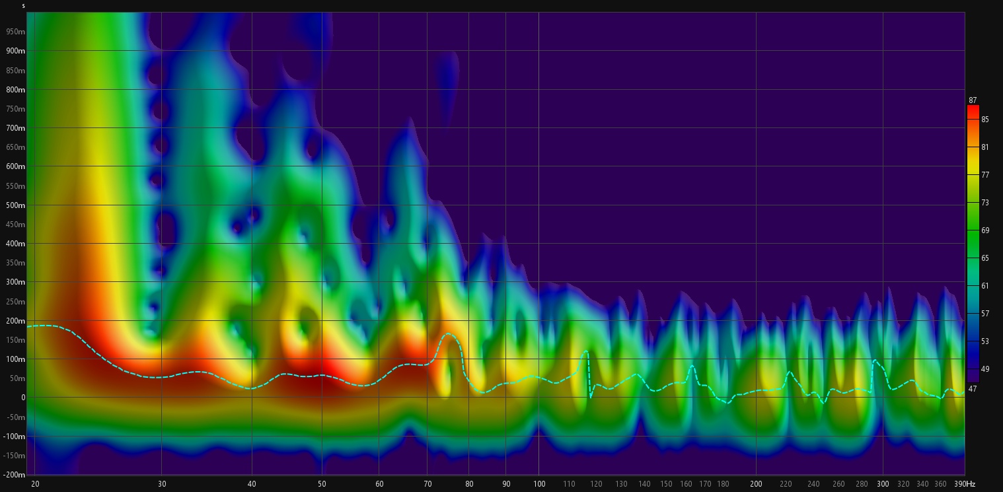
Task: Select the 65 value on the color legend
Action: pos(985,258)
